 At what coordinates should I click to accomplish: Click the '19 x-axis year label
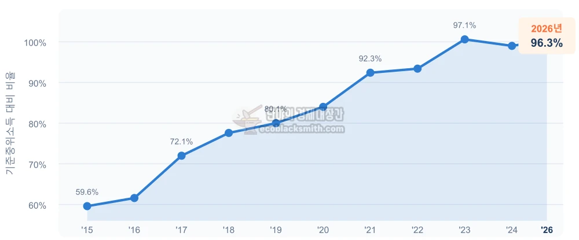click(x=276, y=230)
